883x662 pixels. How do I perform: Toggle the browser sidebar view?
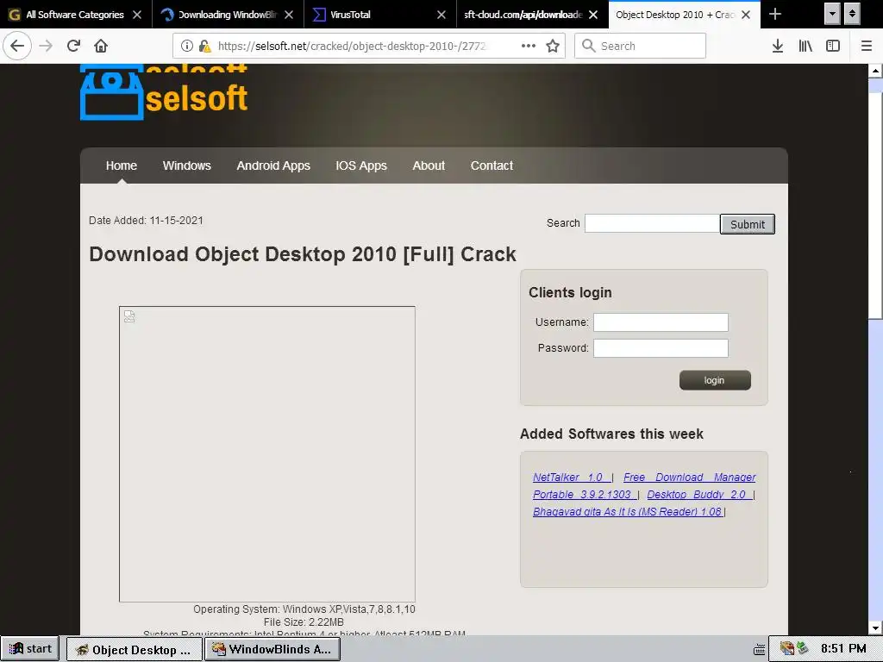click(x=833, y=46)
